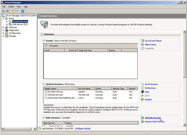Select the Terminal Services row in the services list

(91, 95)
